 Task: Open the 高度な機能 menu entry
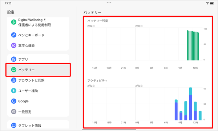click(x=38, y=45)
